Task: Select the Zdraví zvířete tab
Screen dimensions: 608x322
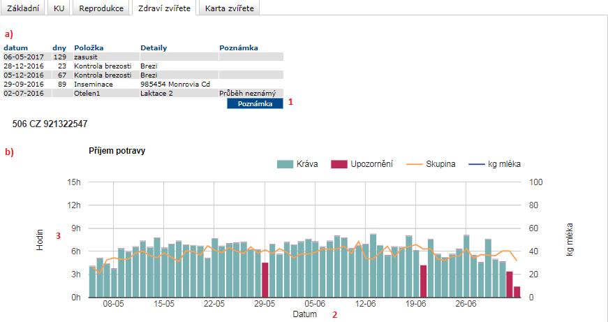Action: (x=165, y=8)
